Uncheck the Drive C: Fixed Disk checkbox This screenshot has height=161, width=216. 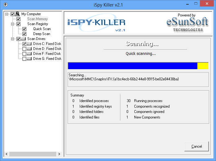(25, 44)
